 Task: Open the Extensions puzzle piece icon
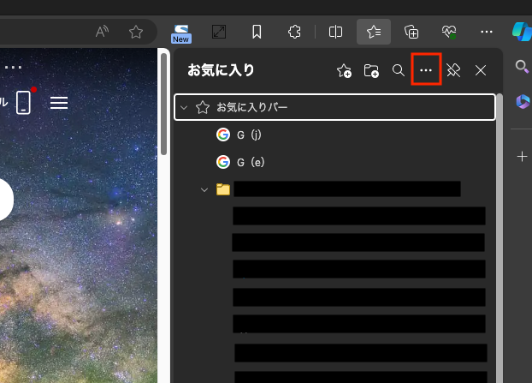[x=295, y=32]
